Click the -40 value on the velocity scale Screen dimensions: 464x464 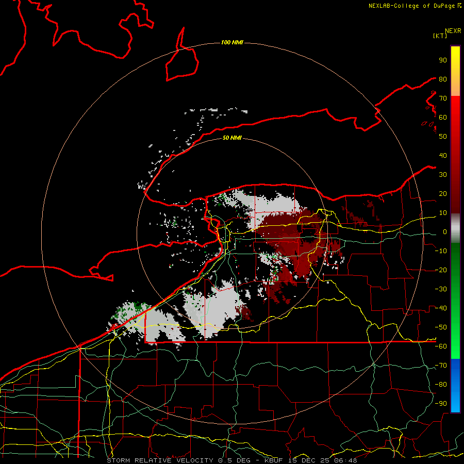(x=441, y=308)
